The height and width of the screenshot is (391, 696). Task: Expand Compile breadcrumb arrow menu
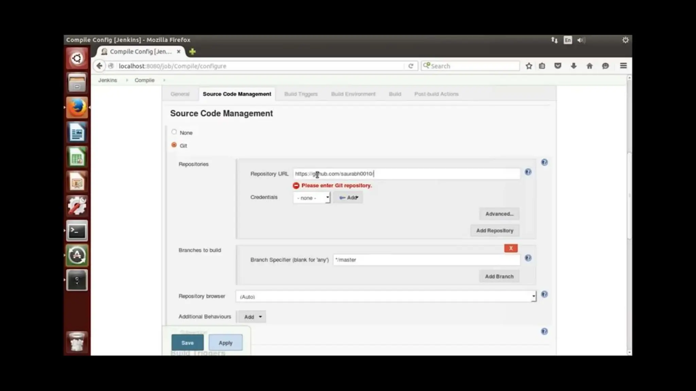click(x=164, y=80)
